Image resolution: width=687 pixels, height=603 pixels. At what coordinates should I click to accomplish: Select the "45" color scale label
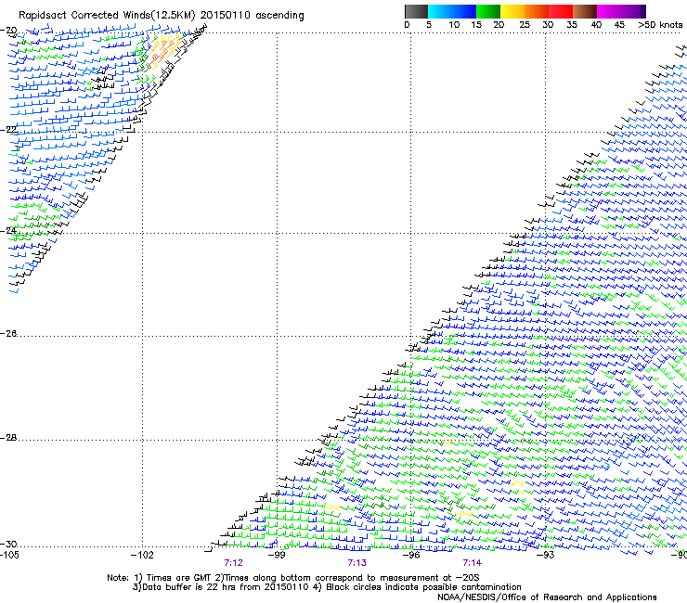(619, 25)
